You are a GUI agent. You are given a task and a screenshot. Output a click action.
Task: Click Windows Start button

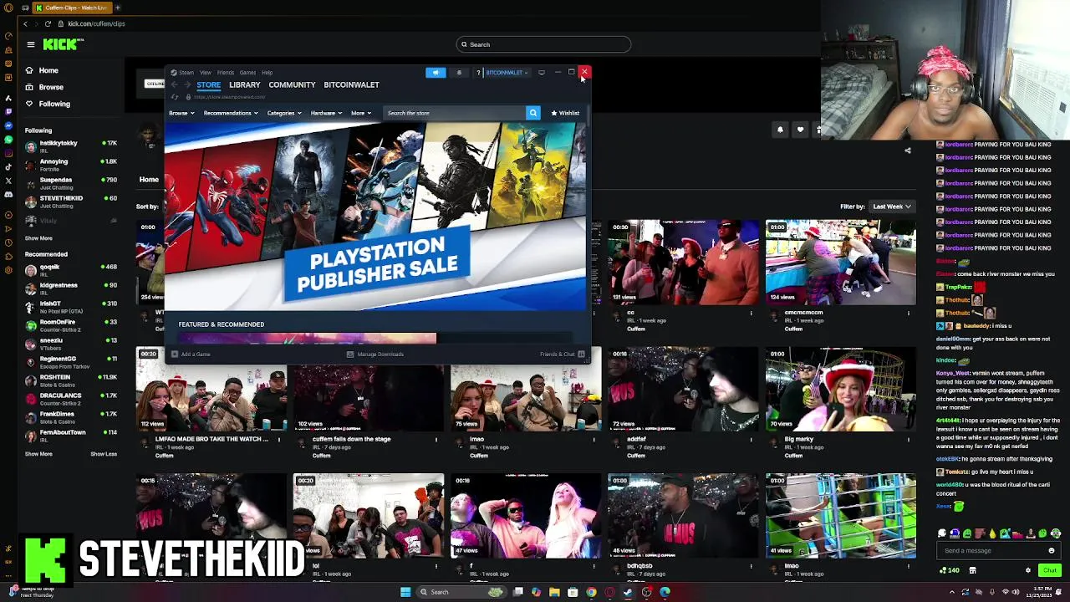coord(405,592)
